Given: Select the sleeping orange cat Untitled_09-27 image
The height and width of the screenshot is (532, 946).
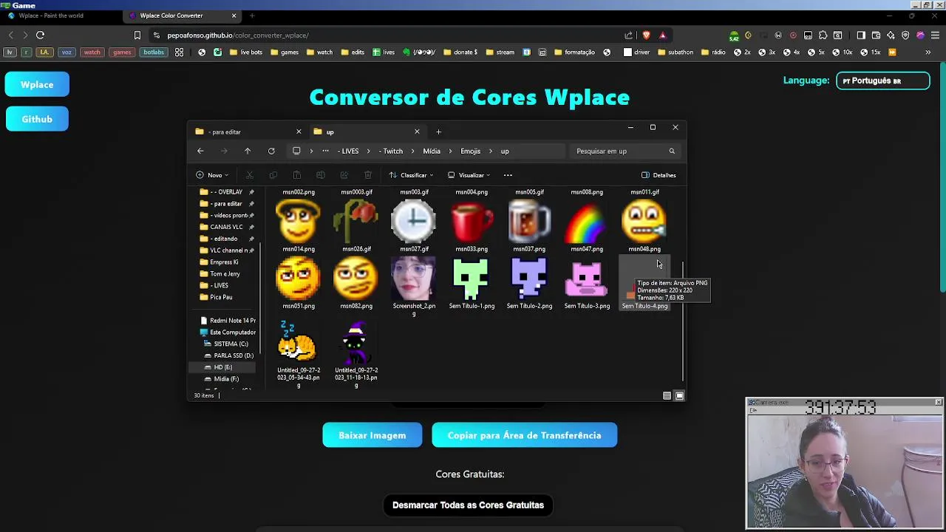Looking at the screenshot, I should click(x=299, y=341).
